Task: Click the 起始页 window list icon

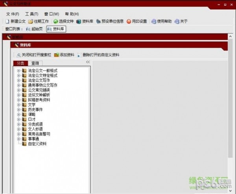Action: coord(28,29)
